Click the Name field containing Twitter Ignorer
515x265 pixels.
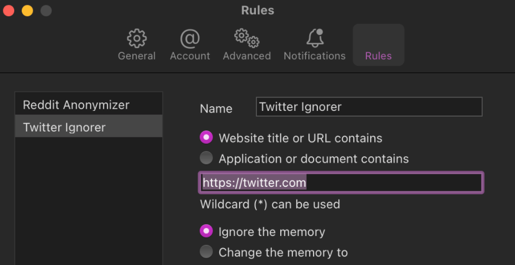tap(369, 107)
